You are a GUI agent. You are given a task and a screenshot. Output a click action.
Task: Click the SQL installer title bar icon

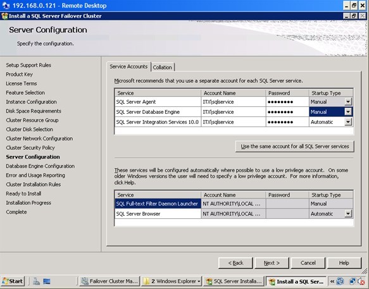pyautogui.click(x=4, y=16)
